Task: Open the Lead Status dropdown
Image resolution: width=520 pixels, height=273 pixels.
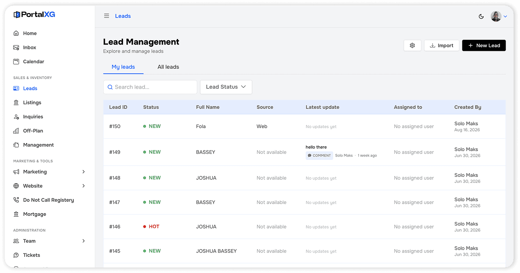Action: pyautogui.click(x=226, y=87)
